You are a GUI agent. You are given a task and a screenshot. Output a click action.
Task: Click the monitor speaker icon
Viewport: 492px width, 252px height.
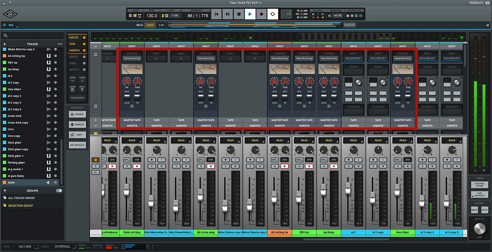[329, 16]
